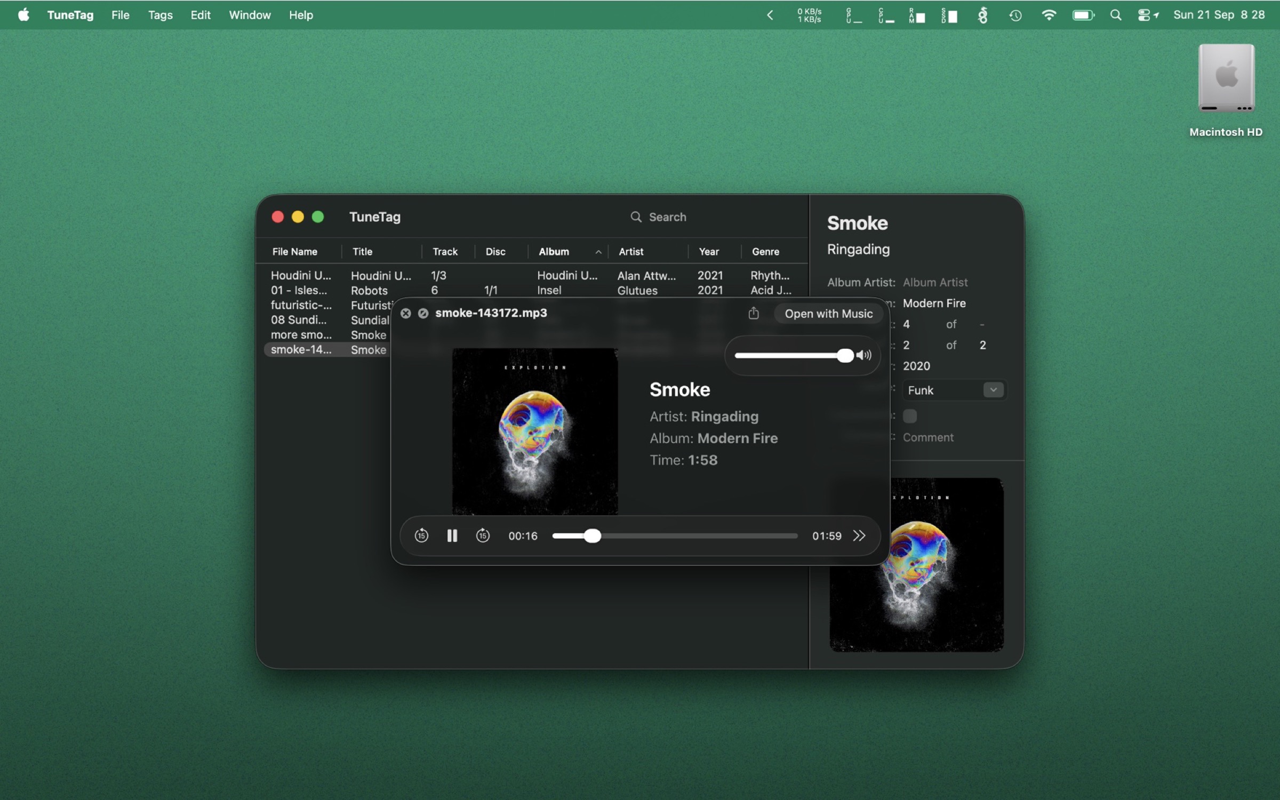Open the WireGuard dragon menu bar icon
1280x800 pixels.
(982, 15)
